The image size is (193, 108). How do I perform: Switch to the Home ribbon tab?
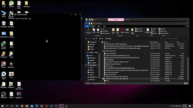click(x=93, y=26)
